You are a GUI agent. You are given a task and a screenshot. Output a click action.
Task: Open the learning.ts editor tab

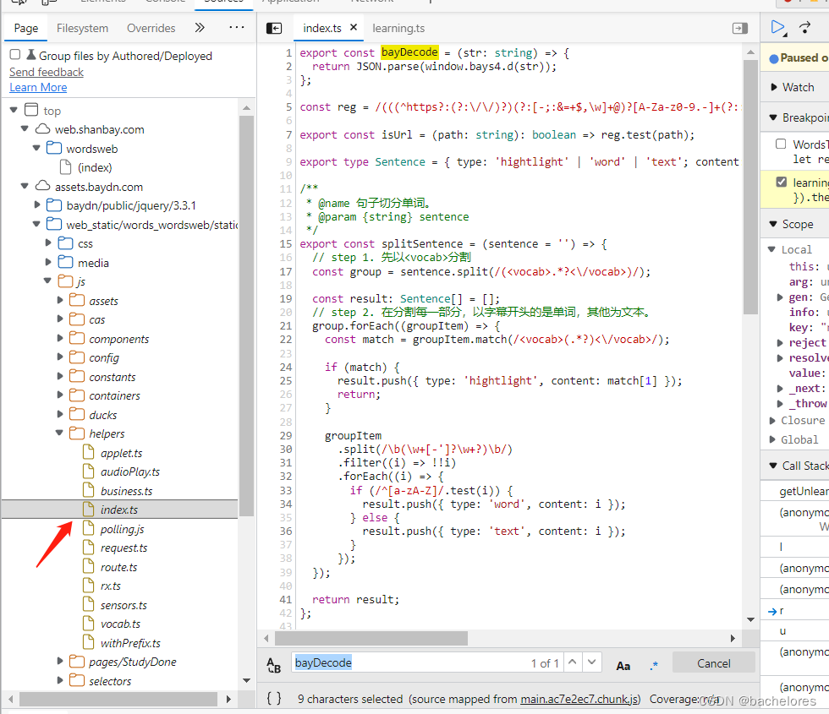pyautogui.click(x=398, y=29)
